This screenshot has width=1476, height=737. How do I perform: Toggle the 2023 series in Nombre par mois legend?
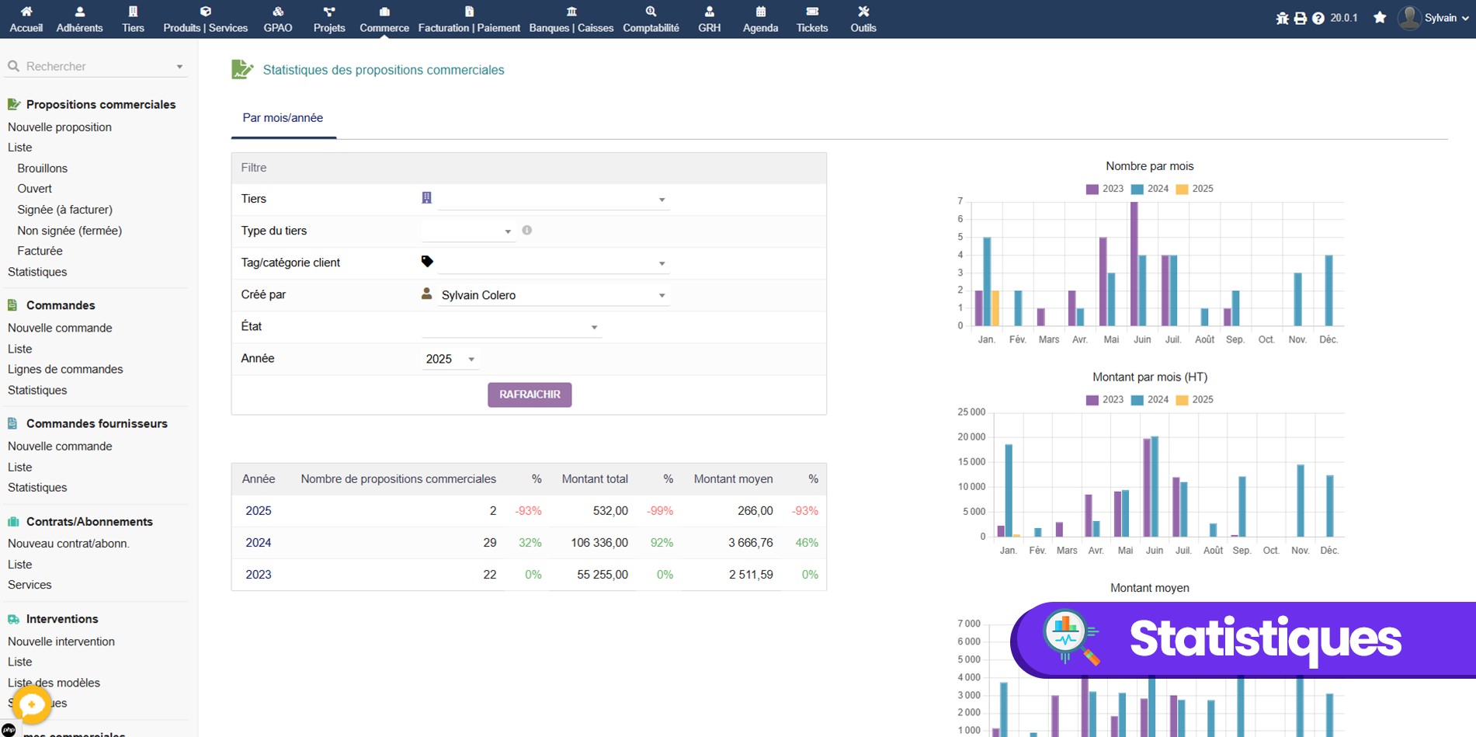pyautogui.click(x=1105, y=189)
